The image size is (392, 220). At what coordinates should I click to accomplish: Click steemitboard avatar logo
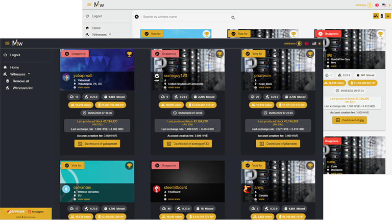point(157,189)
